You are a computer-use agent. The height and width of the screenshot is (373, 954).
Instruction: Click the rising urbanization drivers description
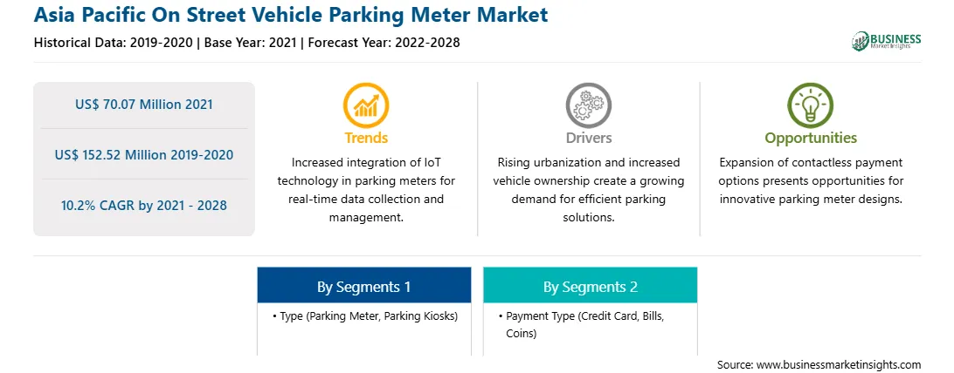588,190
